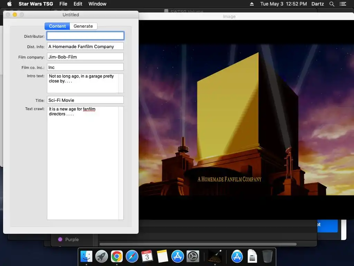Image resolution: width=354 pixels, height=266 pixels.
Task: Open Finder from the Dock
Action: coord(86,256)
